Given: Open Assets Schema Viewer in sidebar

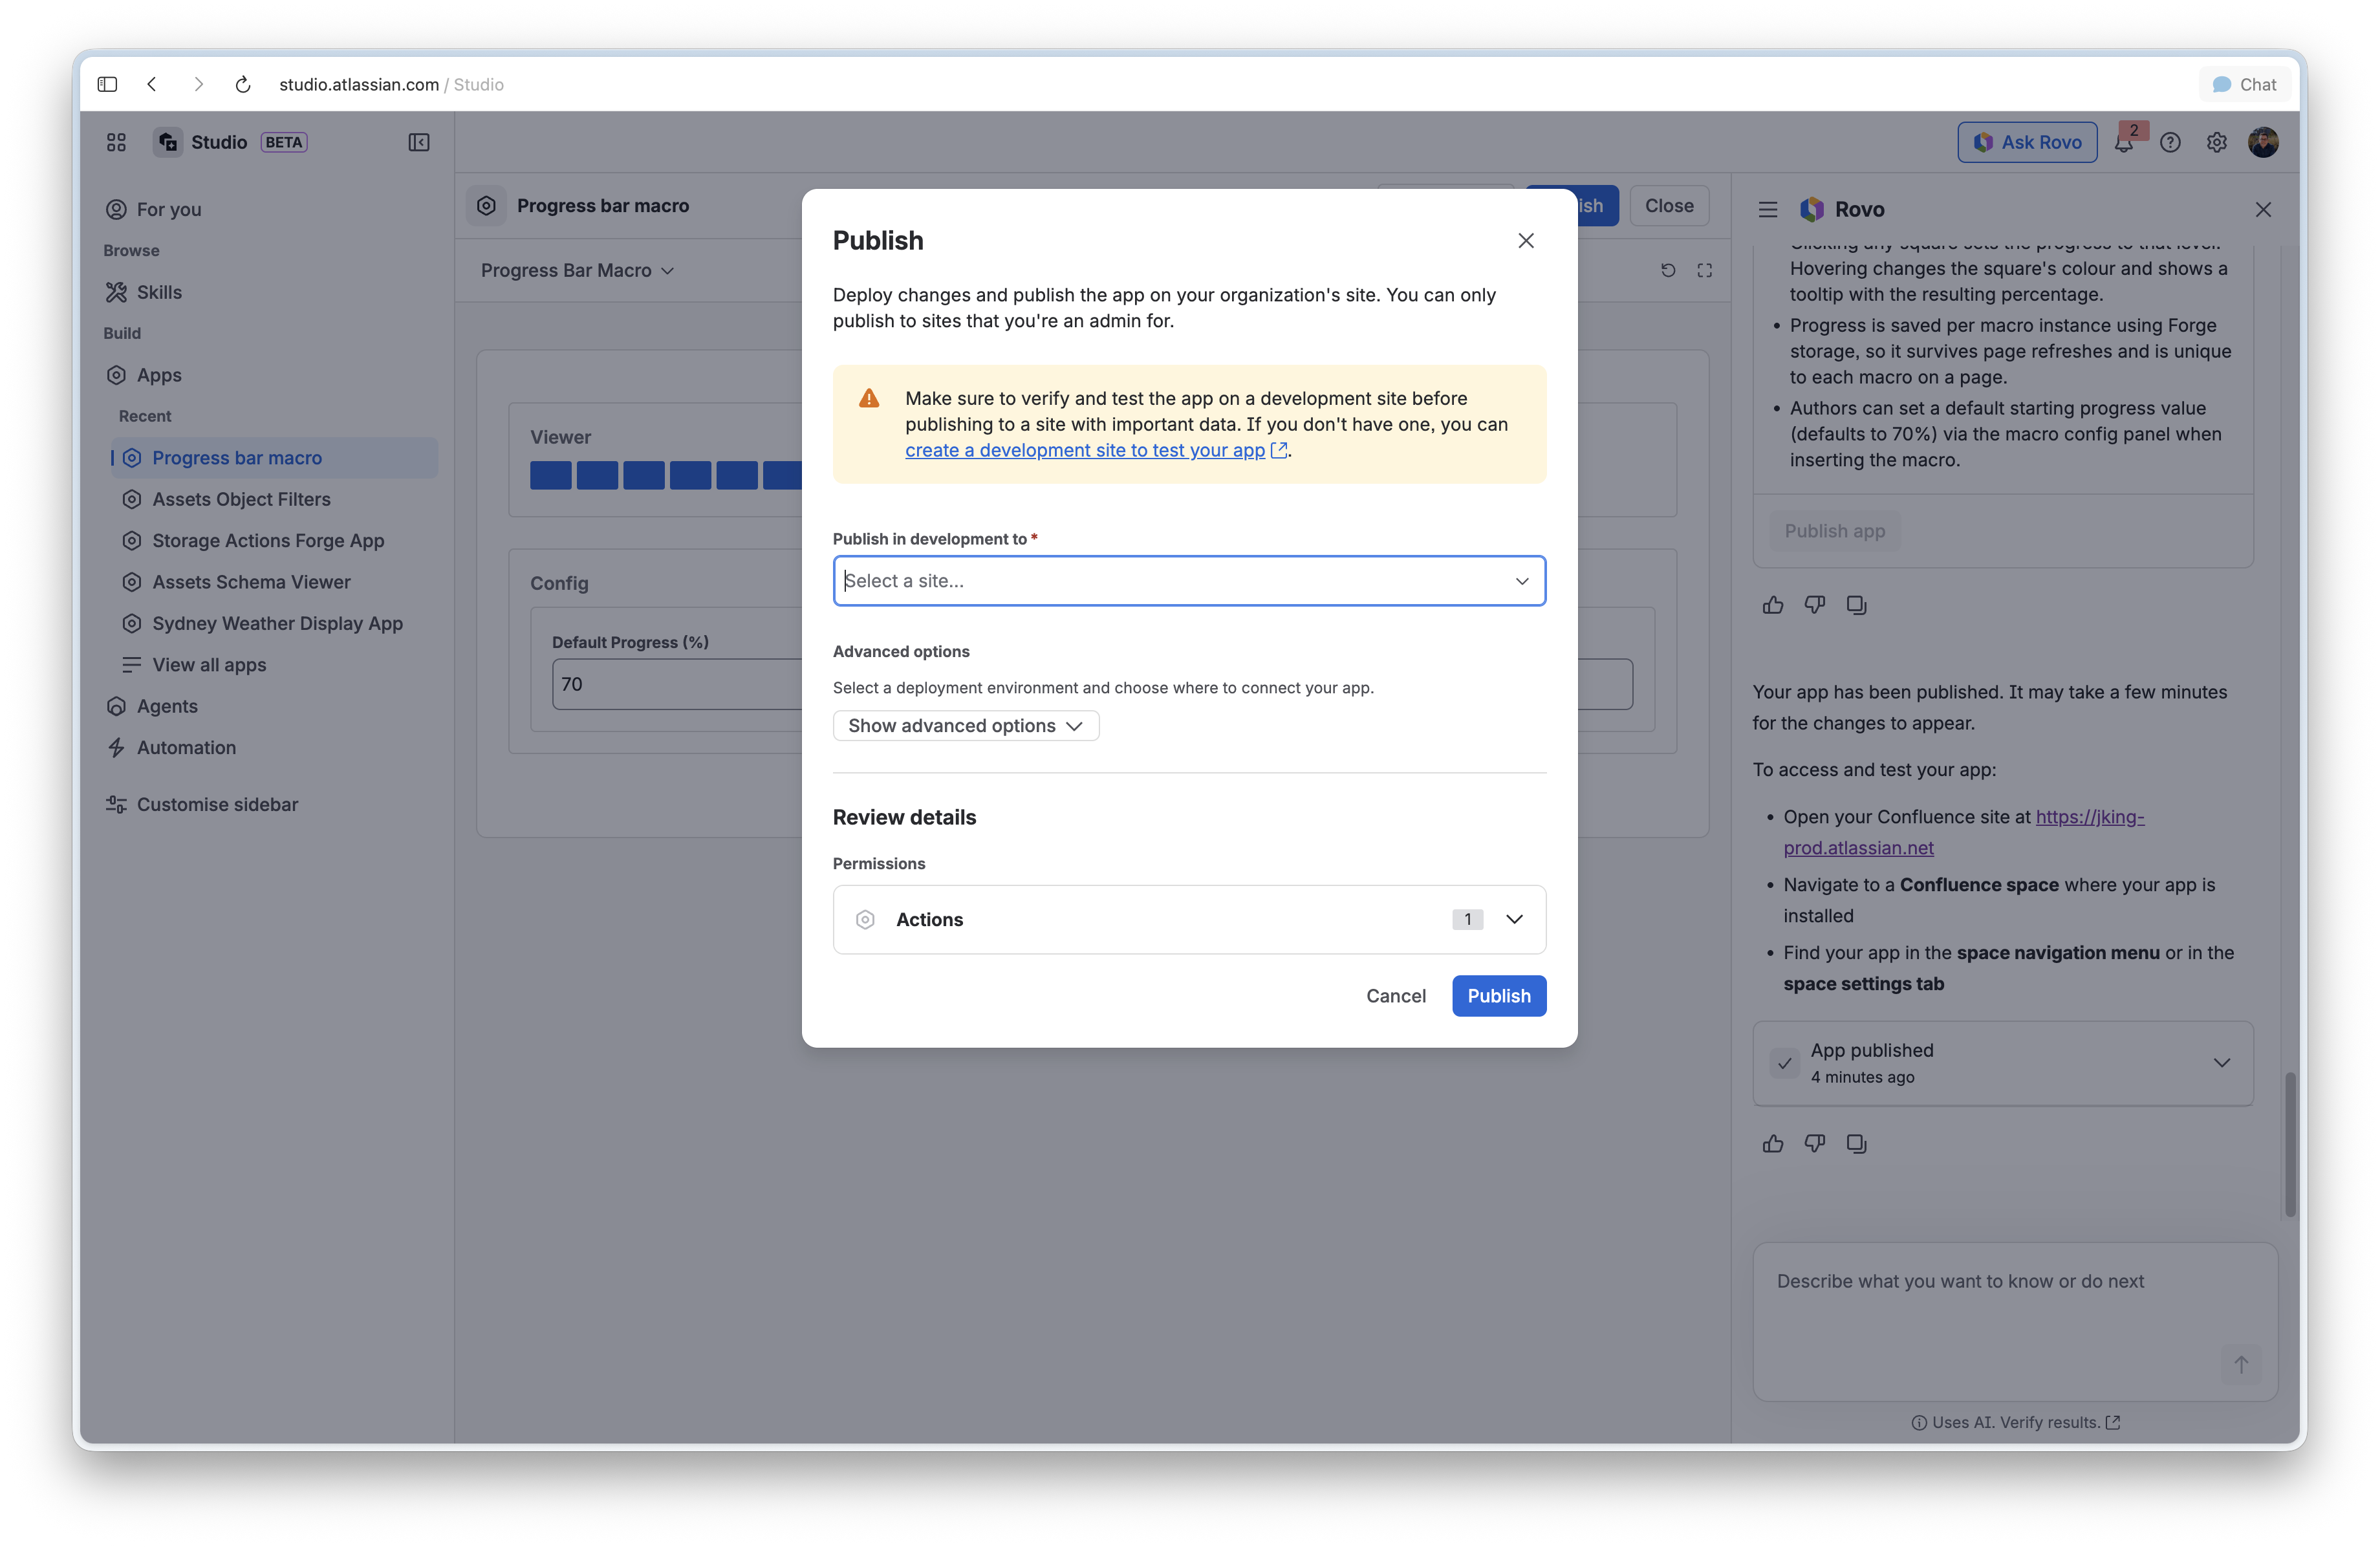Looking at the screenshot, I should pyautogui.click(x=251, y=582).
